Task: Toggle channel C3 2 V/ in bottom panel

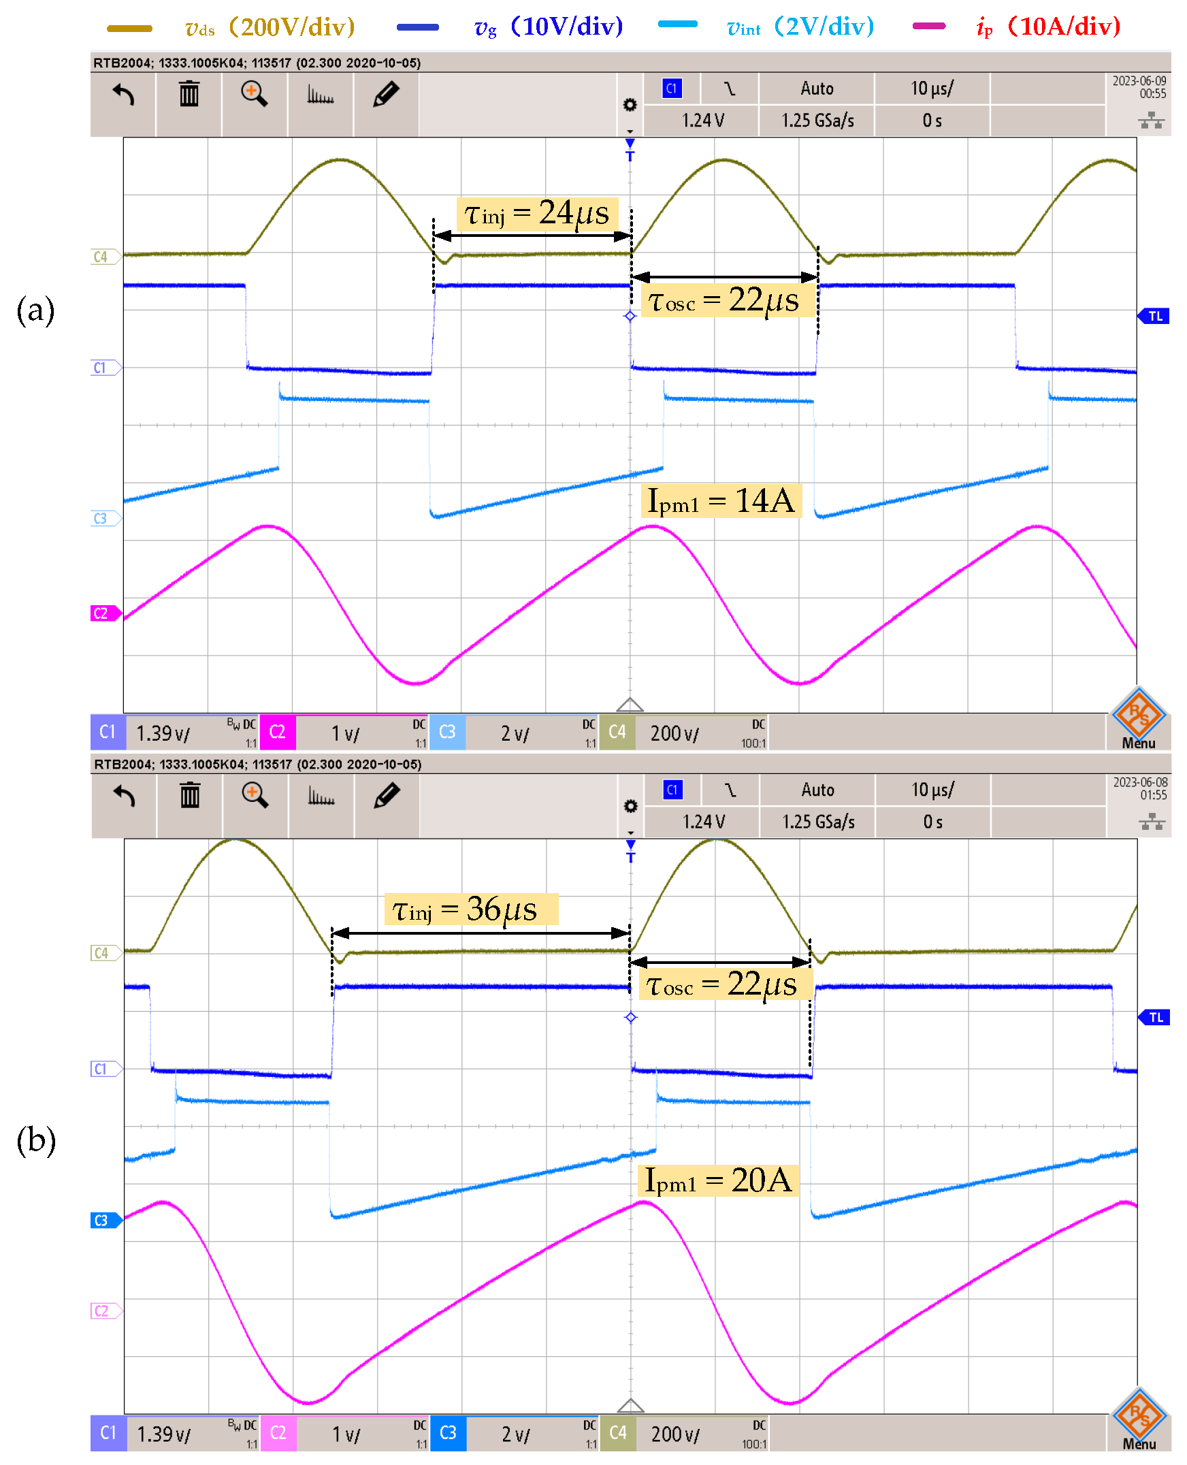Action: [x=515, y=1434]
